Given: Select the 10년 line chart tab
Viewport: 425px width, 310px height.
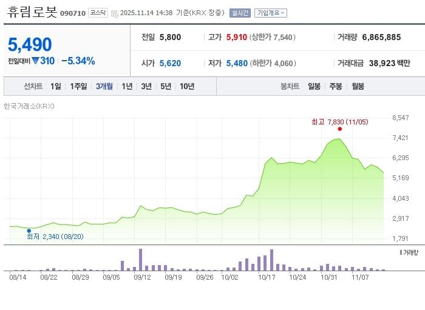Looking at the screenshot, I should click(187, 86).
